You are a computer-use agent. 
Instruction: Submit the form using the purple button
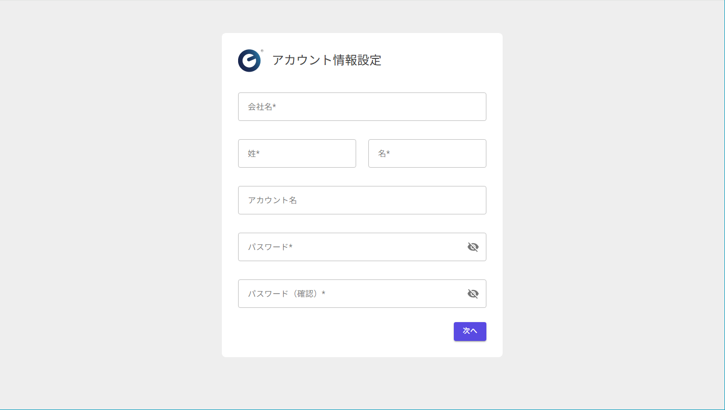[x=470, y=331]
